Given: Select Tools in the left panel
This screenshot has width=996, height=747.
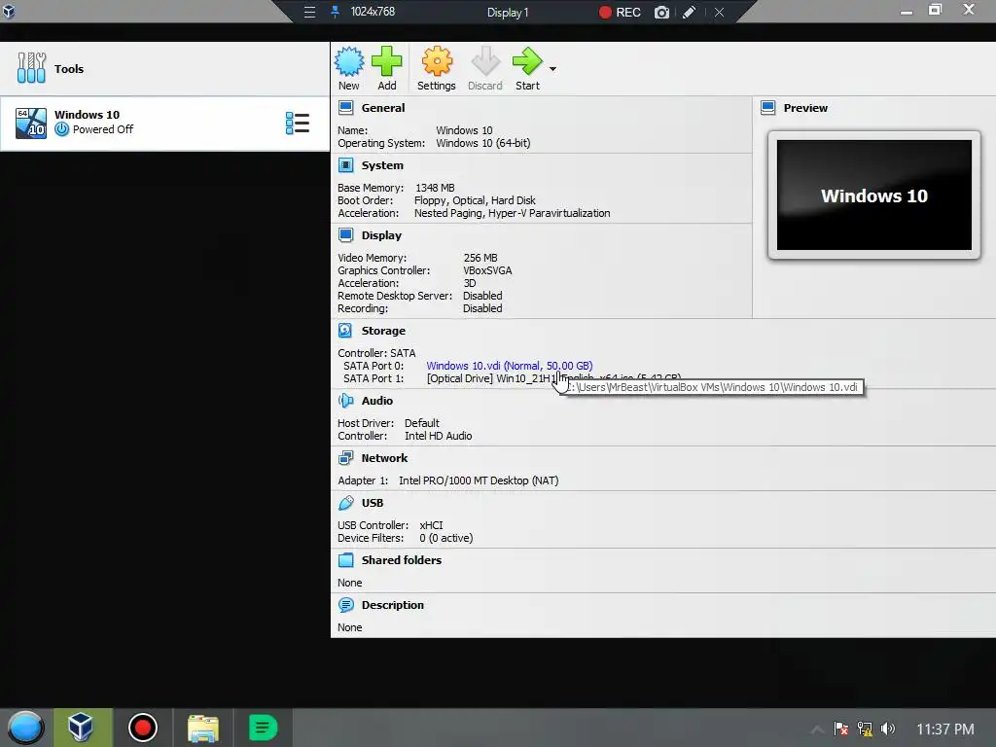Looking at the screenshot, I should click(164, 69).
